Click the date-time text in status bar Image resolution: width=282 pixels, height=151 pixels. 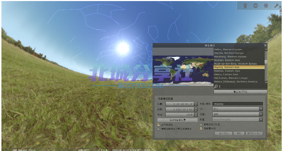click(x=131, y=150)
